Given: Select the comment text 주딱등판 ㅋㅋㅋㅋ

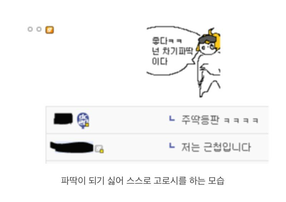Looking at the screenshot, I should coord(220,120).
